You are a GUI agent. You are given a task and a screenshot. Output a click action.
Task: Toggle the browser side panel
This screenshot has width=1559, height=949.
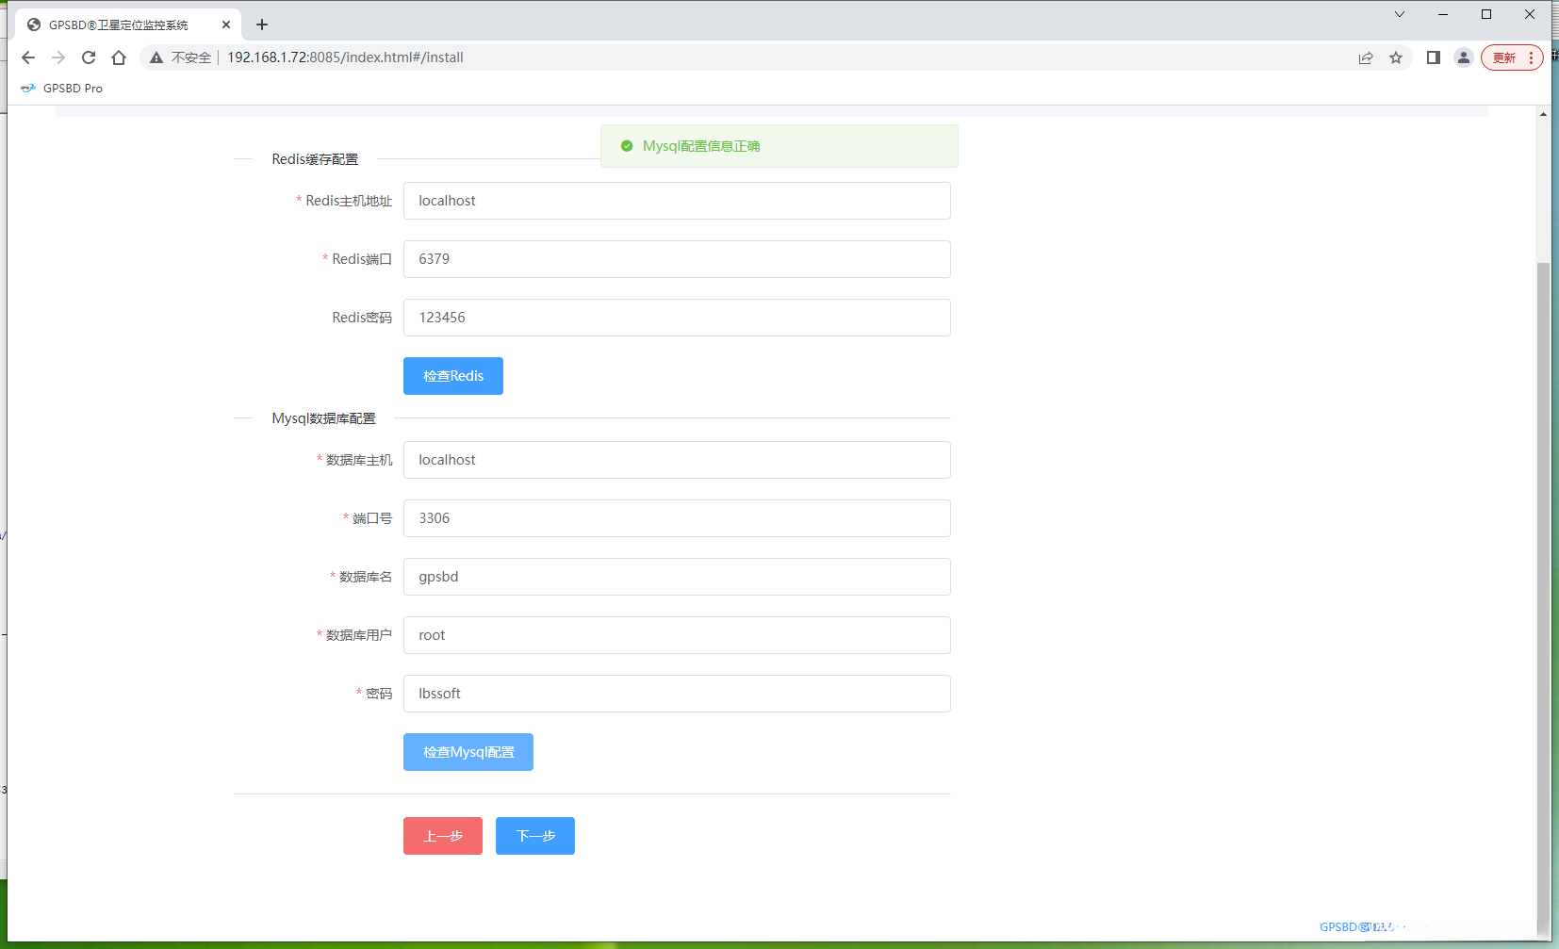pyautogui.click(x=1434, y=57)
